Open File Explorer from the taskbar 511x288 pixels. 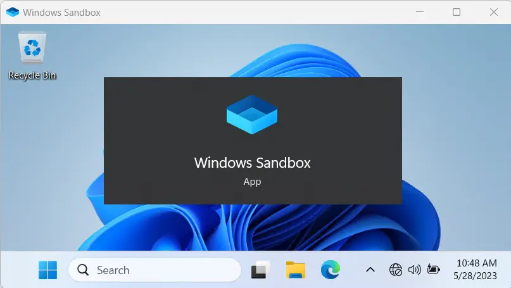(296, 270)
